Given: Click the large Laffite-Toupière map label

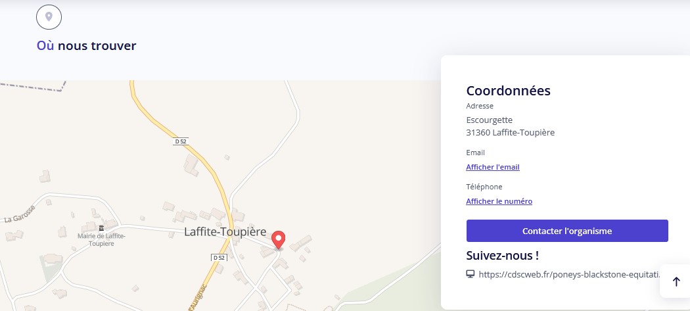Looking at the screenshot, I should [225, 232].
